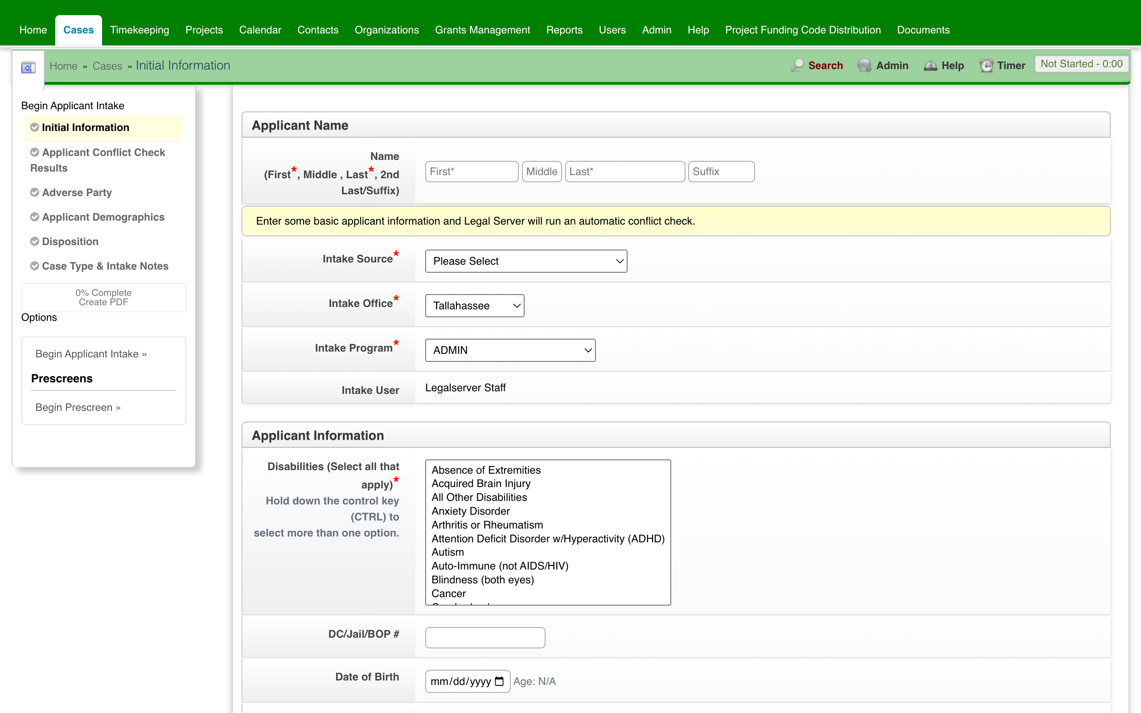The width and height of the screenshot is (1141, 713).
Task: Open the Intake Program dropdown showing ADMIN
Action: 510,350
